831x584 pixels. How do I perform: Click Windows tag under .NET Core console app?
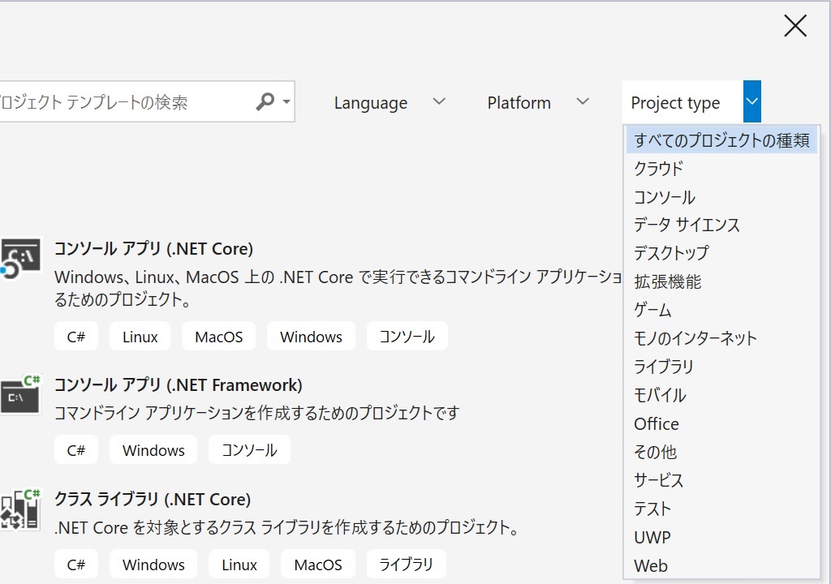tap(311, 336)
